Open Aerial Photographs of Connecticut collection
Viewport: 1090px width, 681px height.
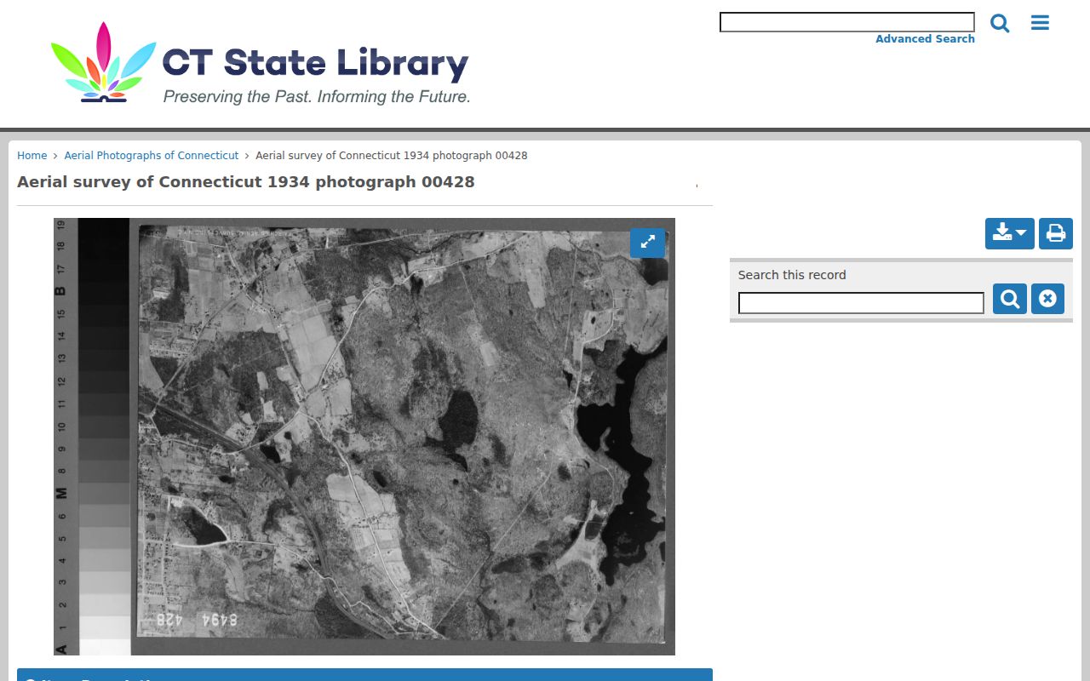pyautogui.click(x=152, y=156)
